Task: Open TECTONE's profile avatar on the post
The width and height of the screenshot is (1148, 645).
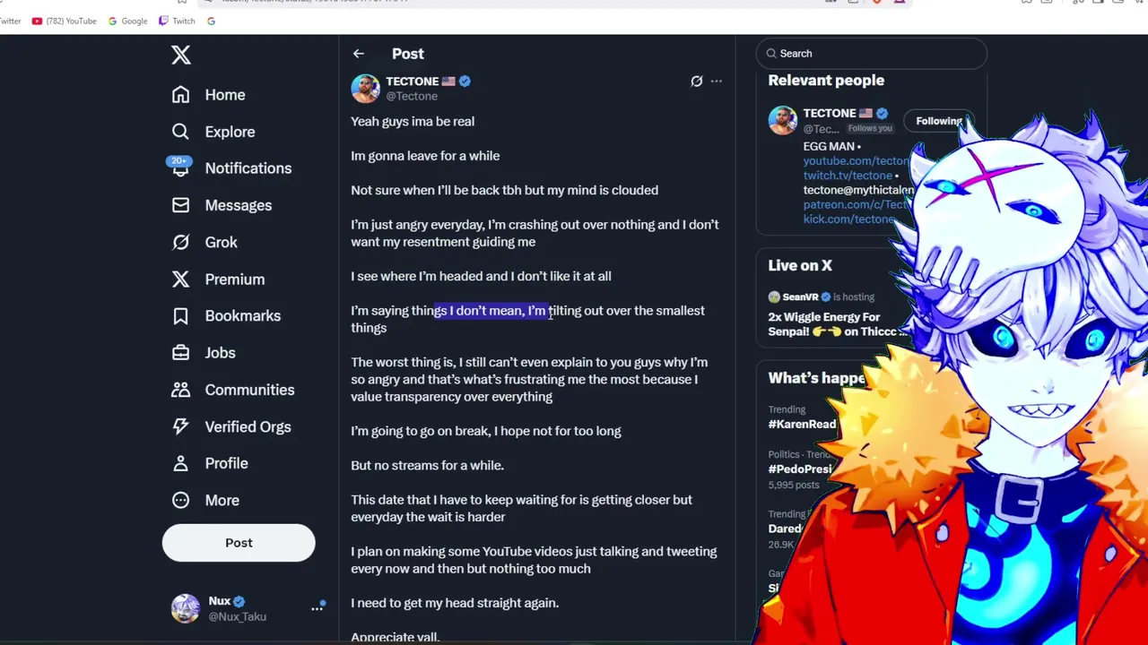Action: point(365,88)
